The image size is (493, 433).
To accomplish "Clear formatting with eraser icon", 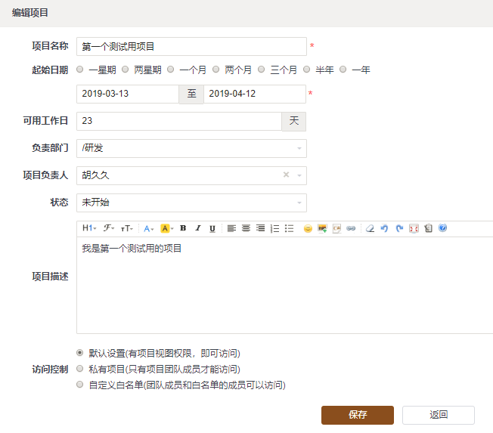I will (x=370, y=228).
